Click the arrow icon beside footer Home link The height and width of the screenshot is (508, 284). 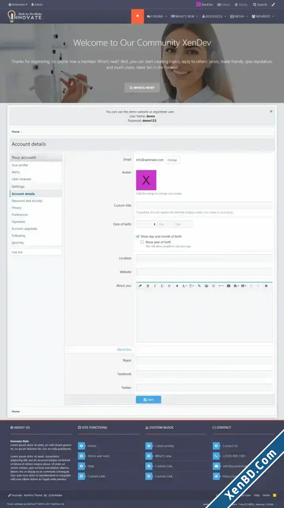click(x=81, y=446)
